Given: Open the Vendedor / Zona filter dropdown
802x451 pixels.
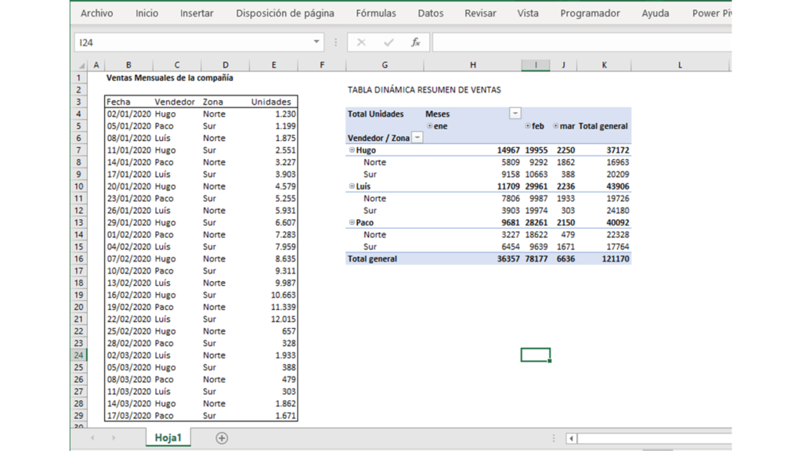Looking at the screenshot, I should pos(417,137).
